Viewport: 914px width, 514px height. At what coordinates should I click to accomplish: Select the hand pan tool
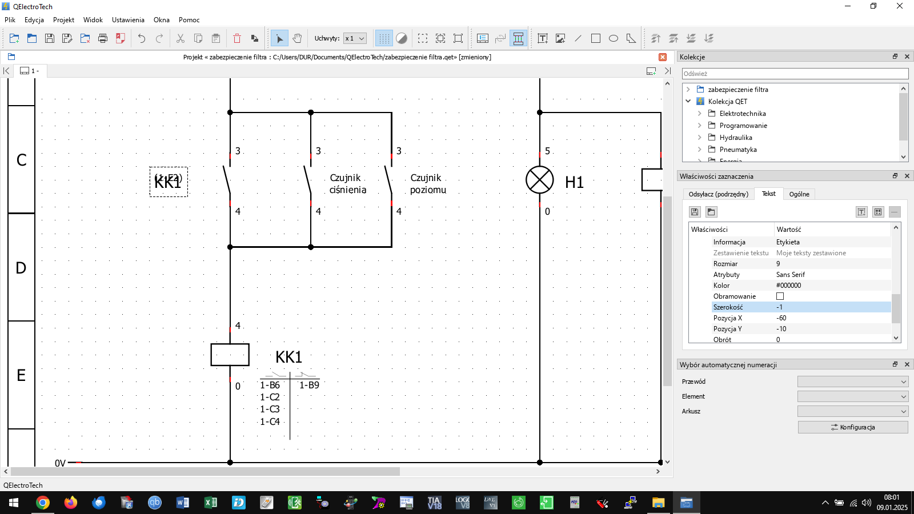(x=297, y=38)
